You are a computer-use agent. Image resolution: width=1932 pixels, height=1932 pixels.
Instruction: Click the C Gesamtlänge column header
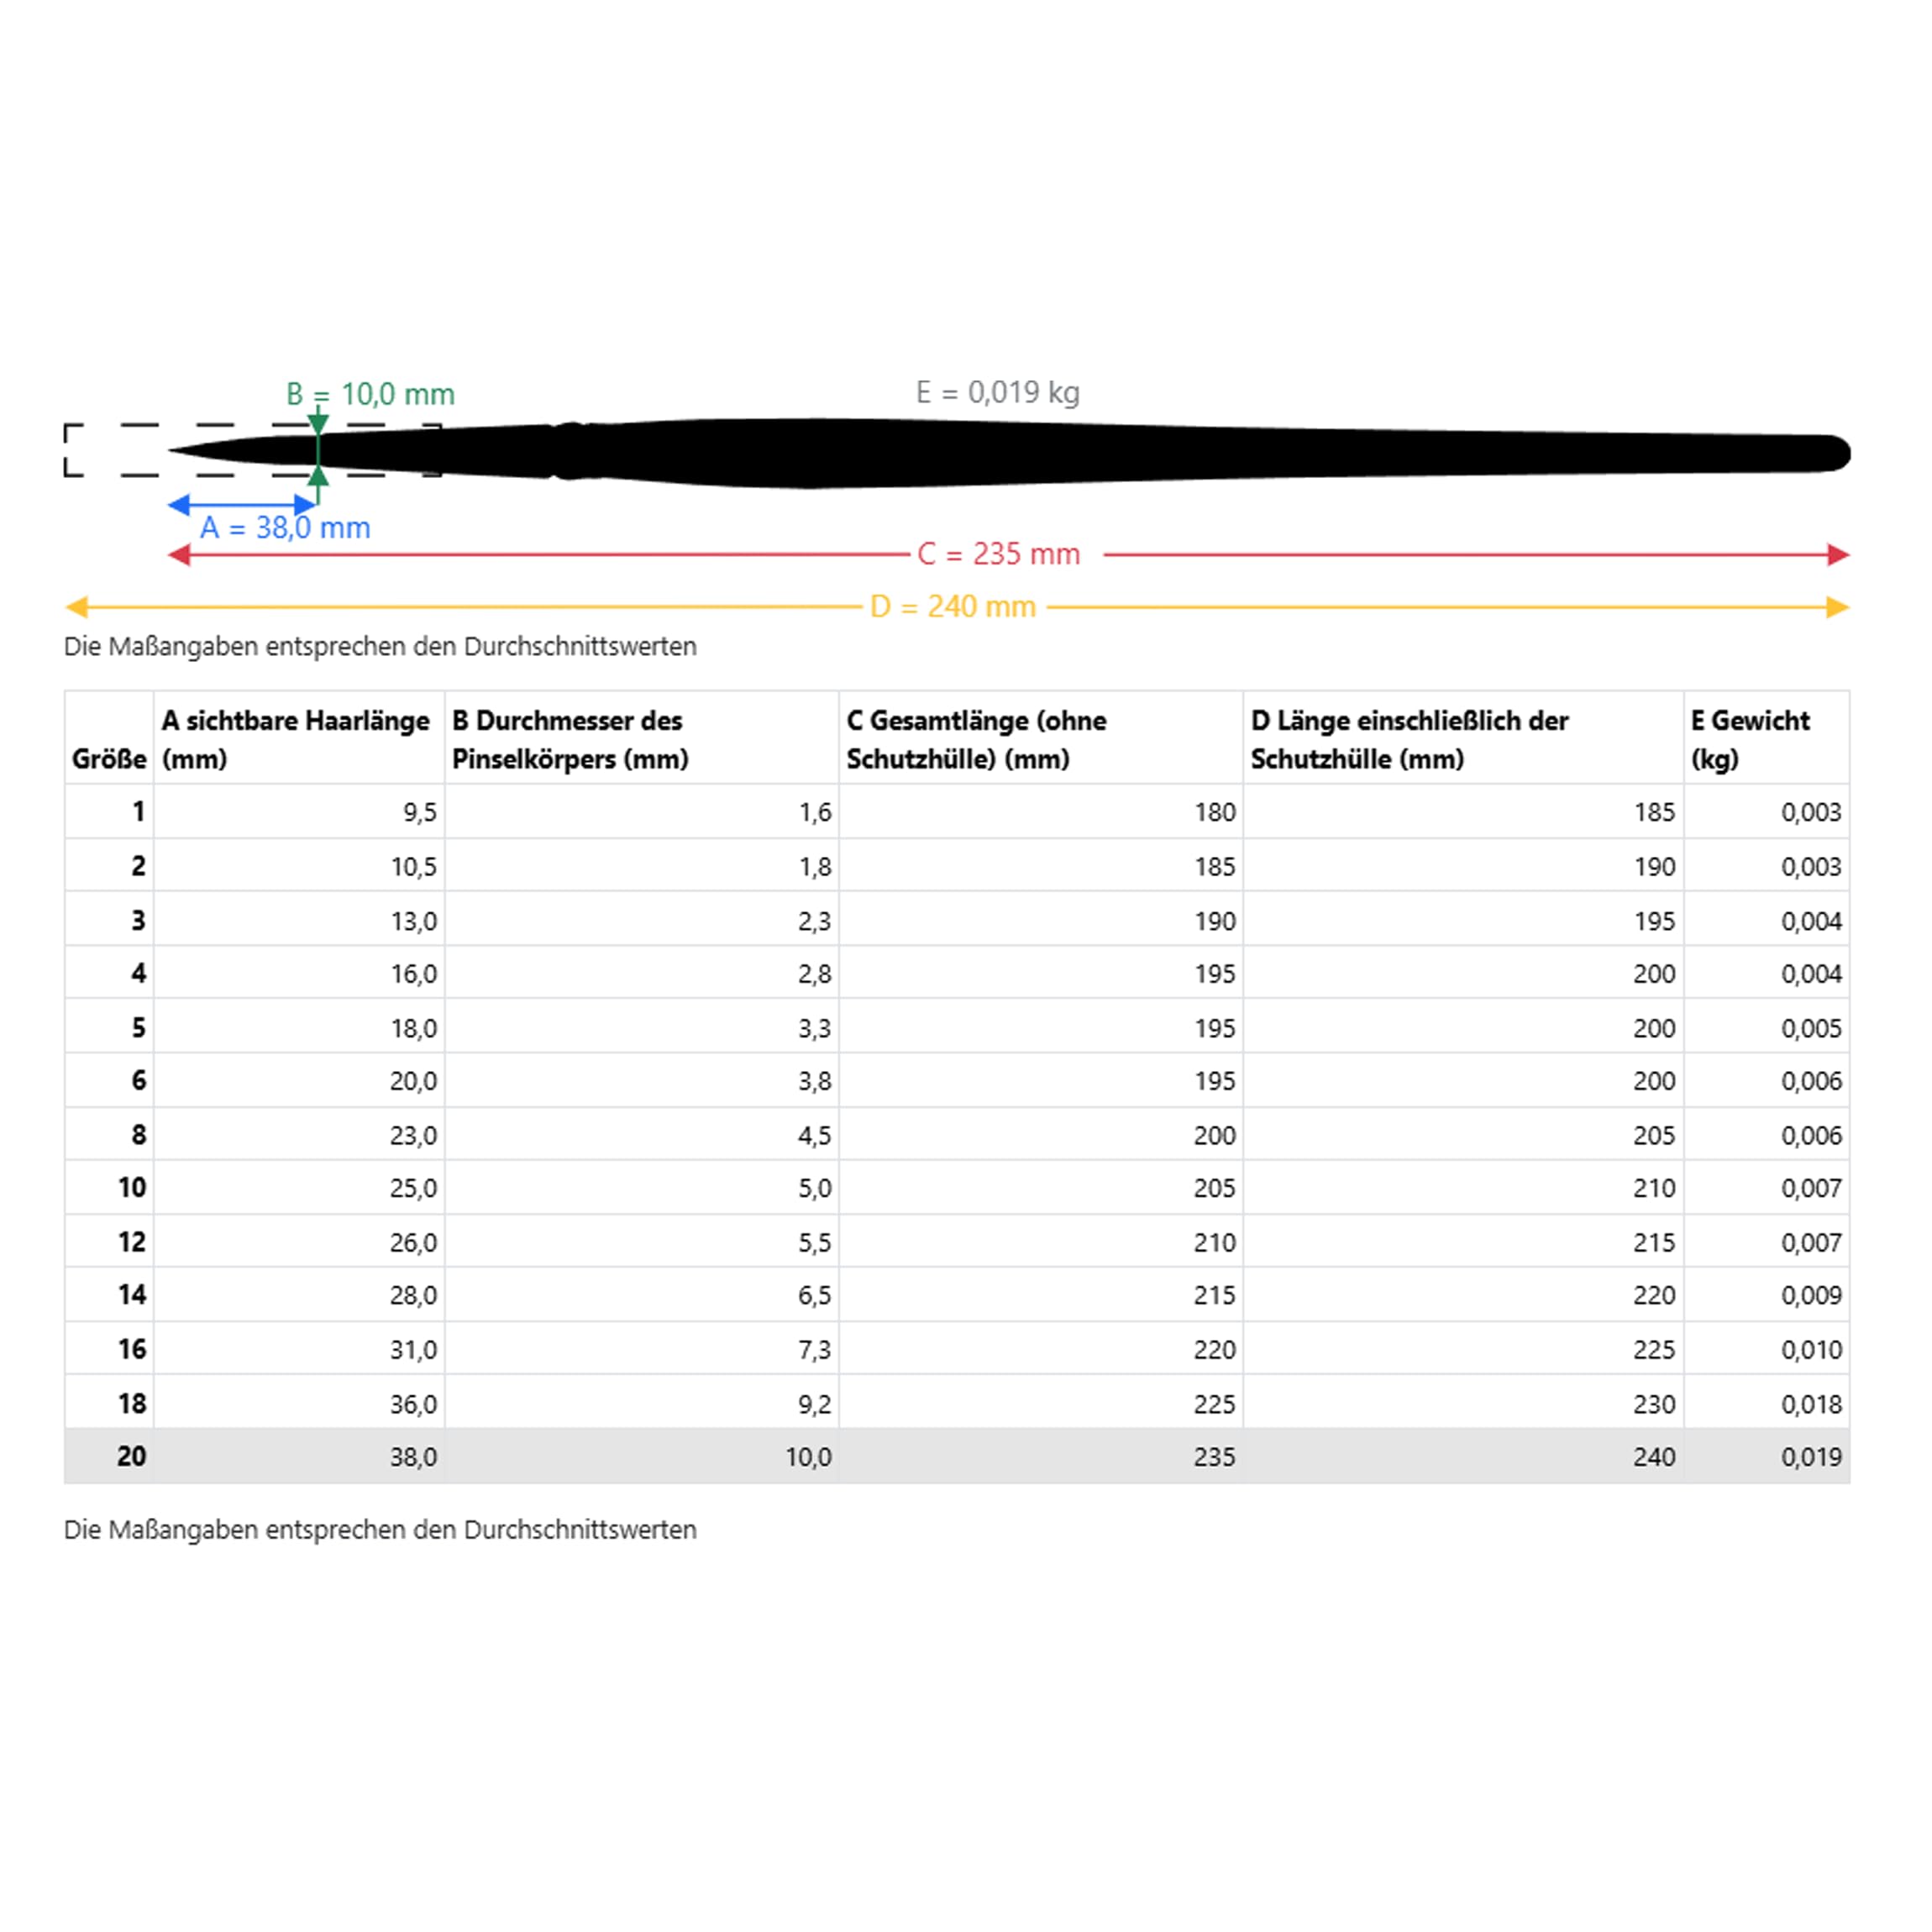[x=976, y=739]
